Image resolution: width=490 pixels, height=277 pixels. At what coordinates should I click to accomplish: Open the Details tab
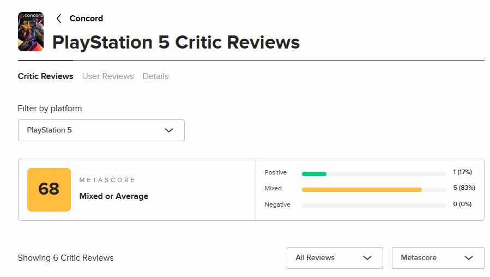point(155,76)
